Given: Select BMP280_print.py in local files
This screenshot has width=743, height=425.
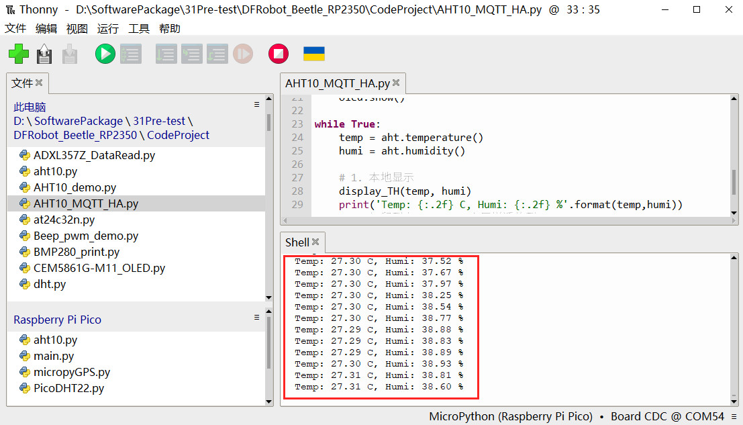Looking at the screenshot, I should pos(136,252).
